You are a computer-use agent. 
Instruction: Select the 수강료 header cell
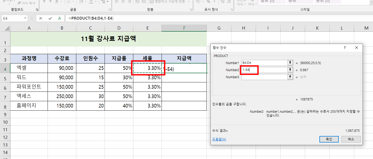(62, 59)
